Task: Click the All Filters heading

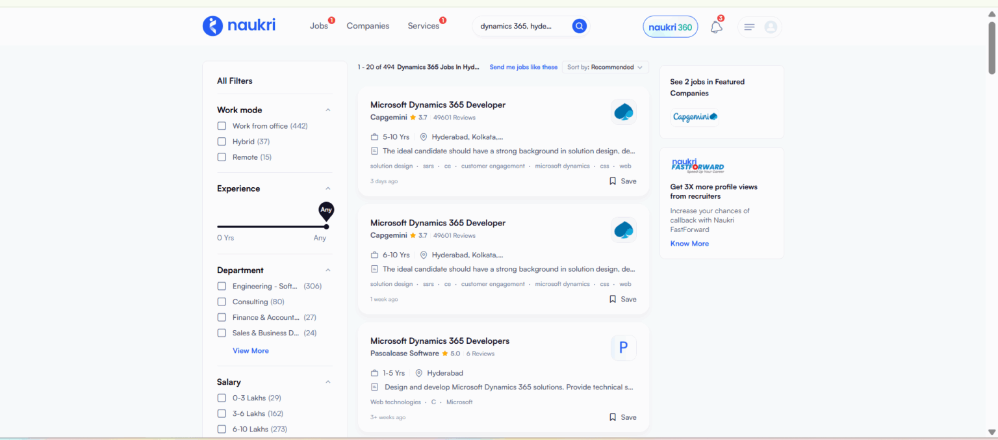Action: coord(235,81)
